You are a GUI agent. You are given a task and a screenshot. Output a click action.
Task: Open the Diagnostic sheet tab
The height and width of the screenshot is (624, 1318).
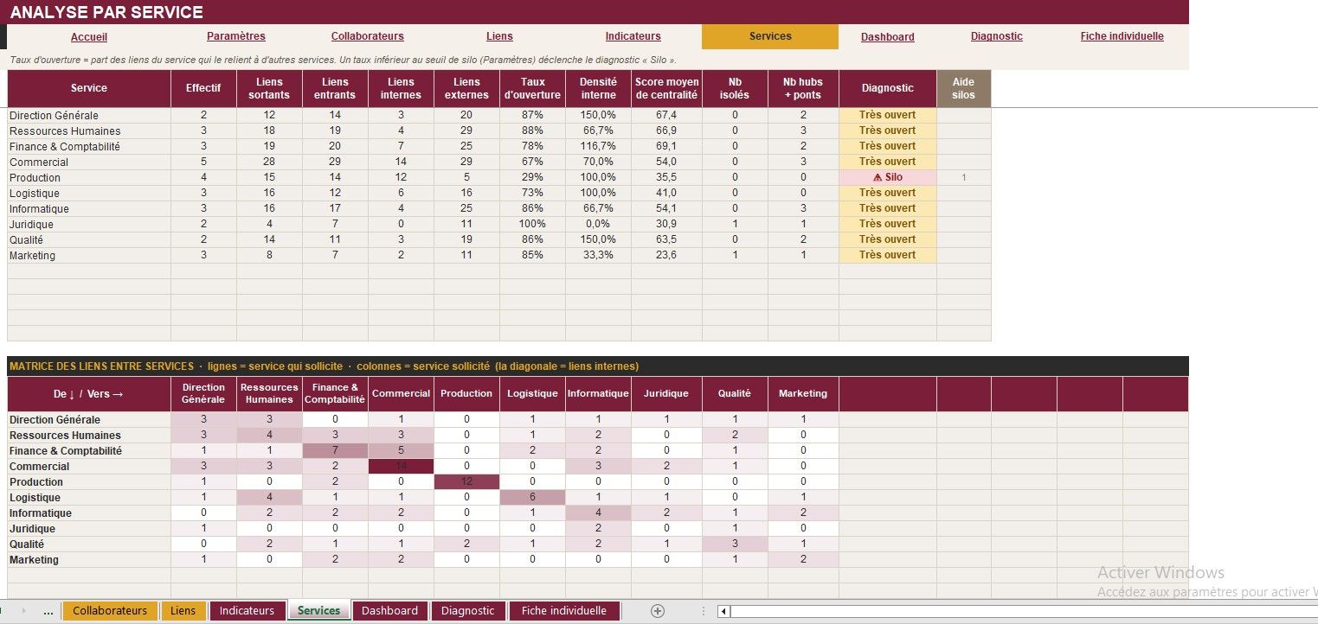click(x=468, y=611)
